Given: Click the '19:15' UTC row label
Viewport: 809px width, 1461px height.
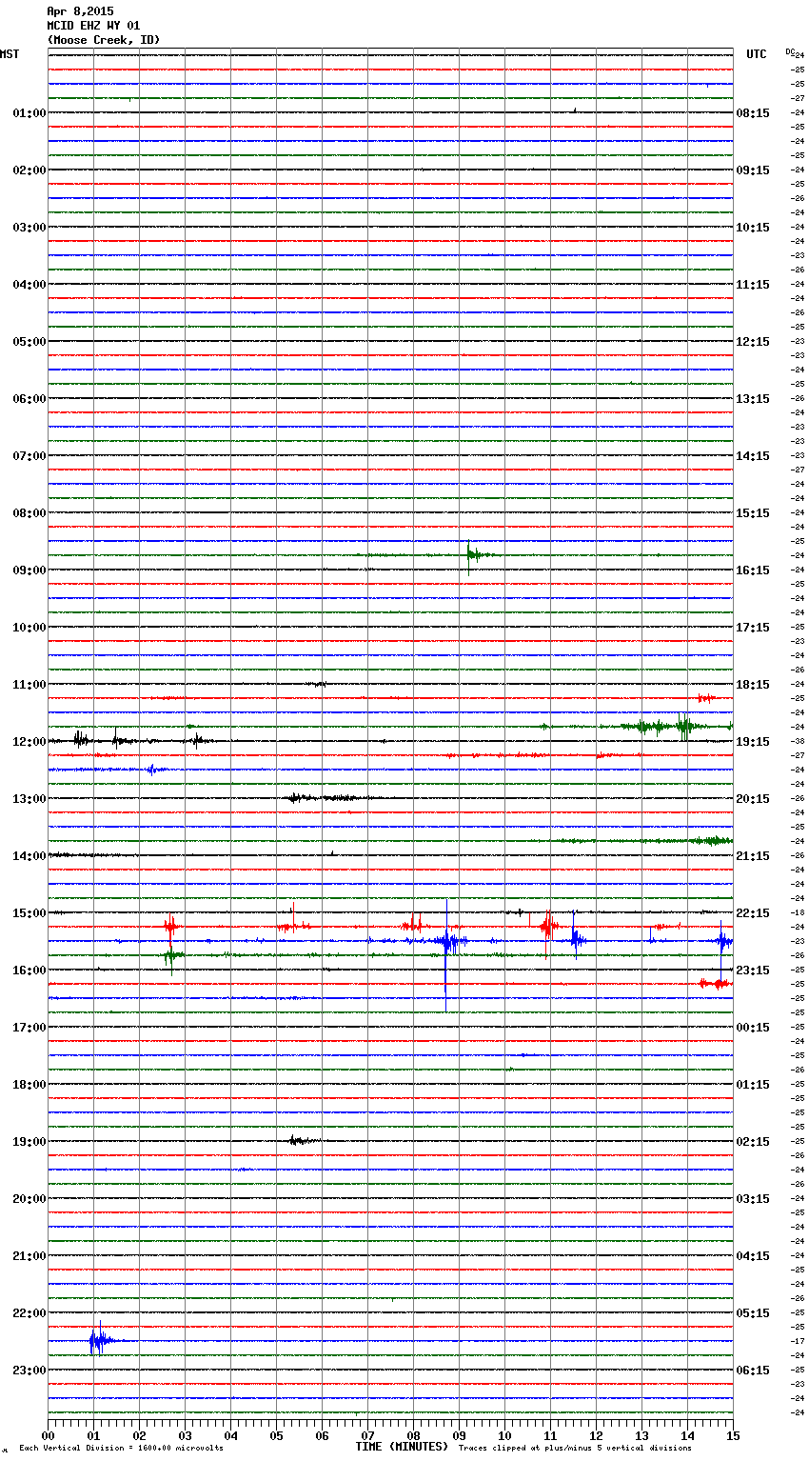Looking at the screenshot, I should coord(753,742).
